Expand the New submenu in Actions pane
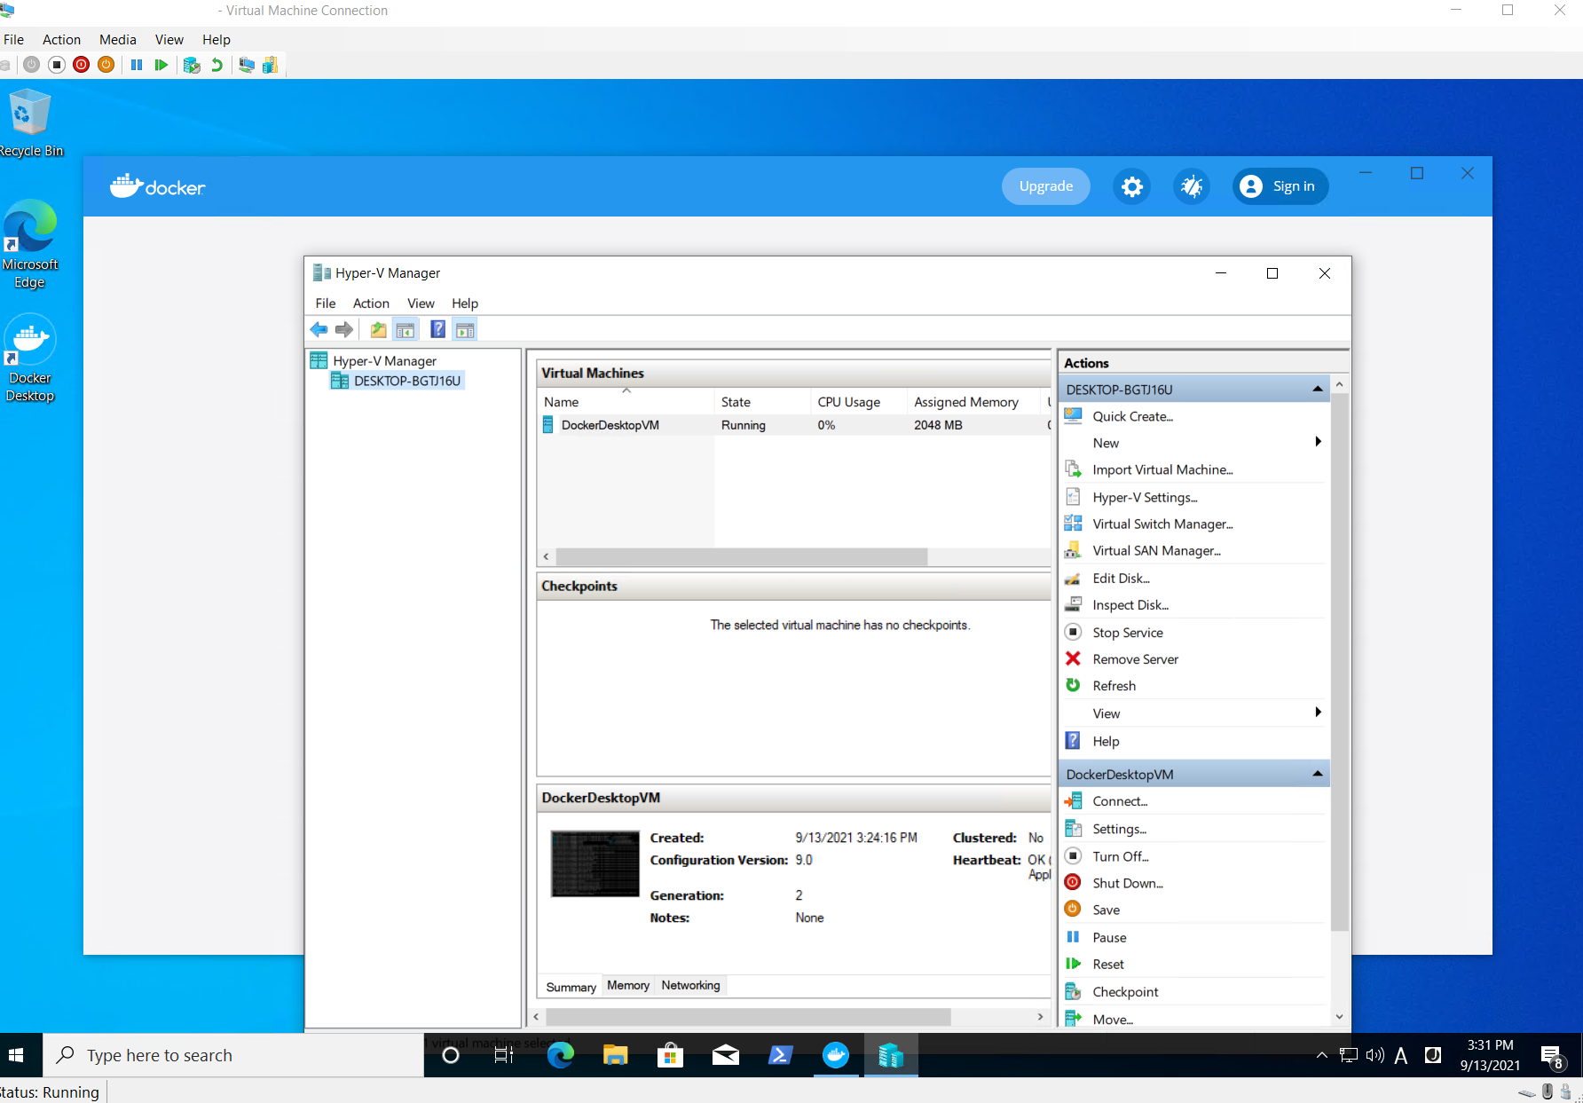Viewport: 1583px width, 1103px height. tap(1318, 442)
